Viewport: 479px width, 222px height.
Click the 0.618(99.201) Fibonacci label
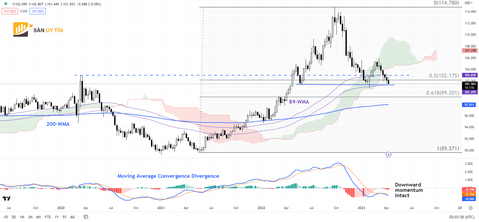click(443, 93)
